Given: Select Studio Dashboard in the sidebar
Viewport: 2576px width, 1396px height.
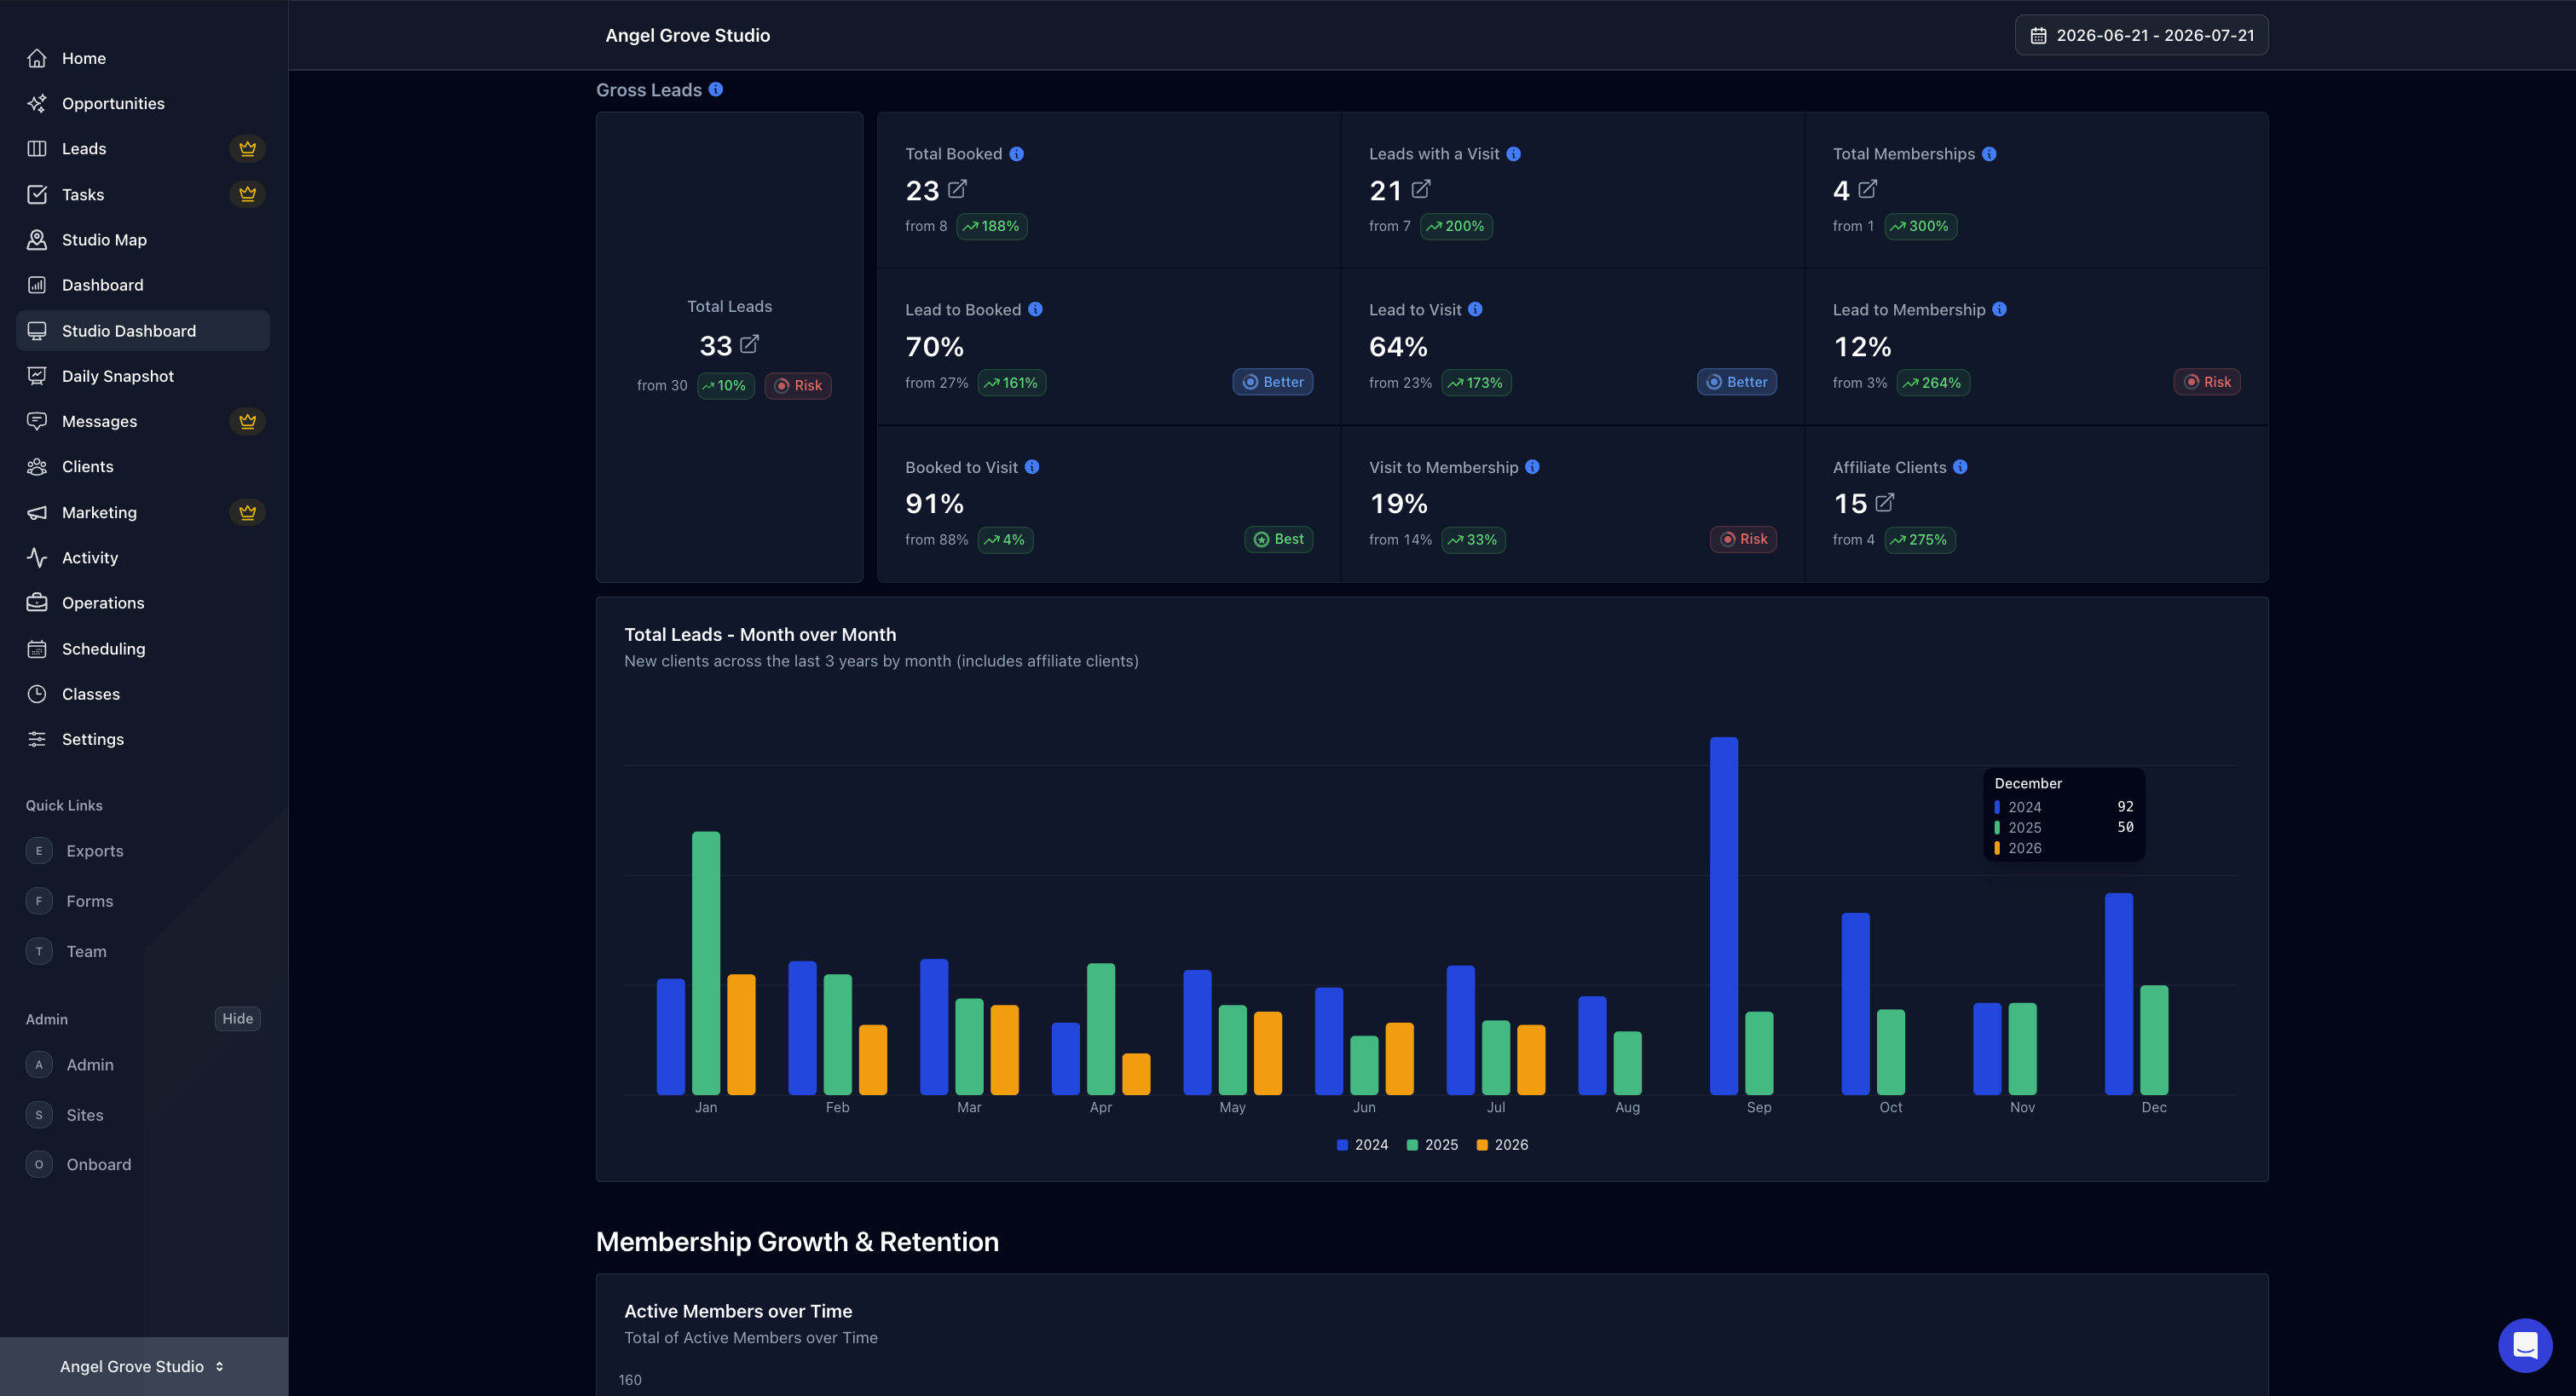Looking at the screenshot, I should click(143, 331).
